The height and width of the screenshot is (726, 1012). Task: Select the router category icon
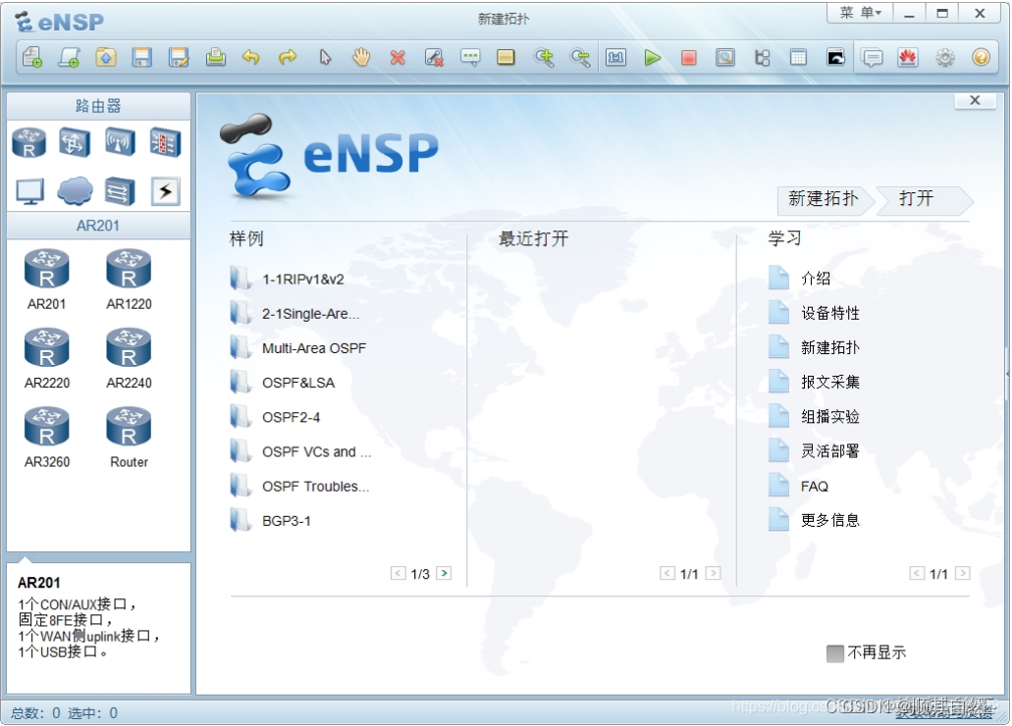29,142
